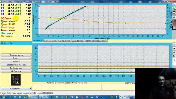Click the Давл. газа value 0.28

[28, 21]
